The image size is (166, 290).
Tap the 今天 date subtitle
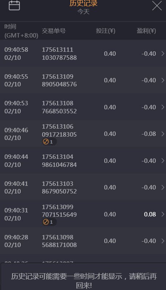(x=84, y=12)
